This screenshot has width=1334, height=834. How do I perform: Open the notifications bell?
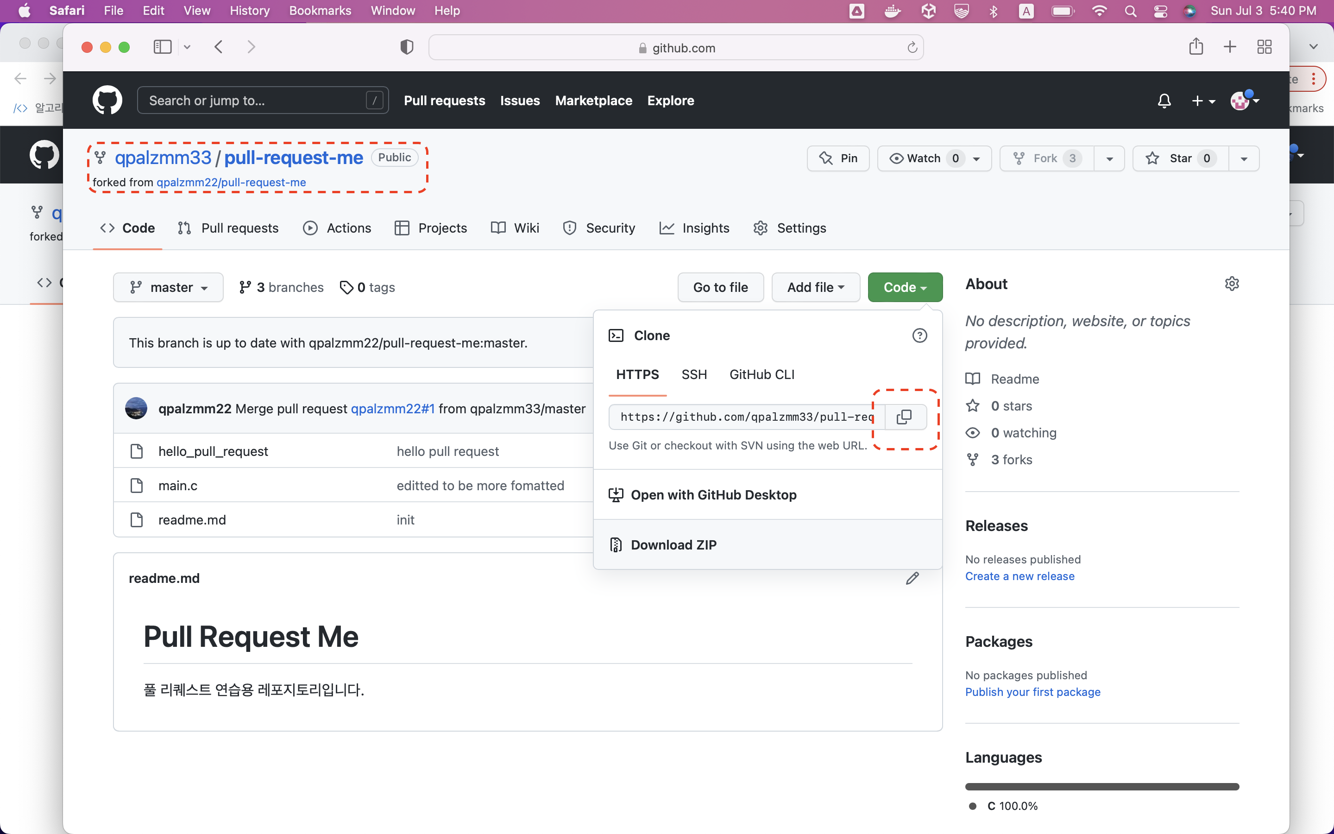1164,101
